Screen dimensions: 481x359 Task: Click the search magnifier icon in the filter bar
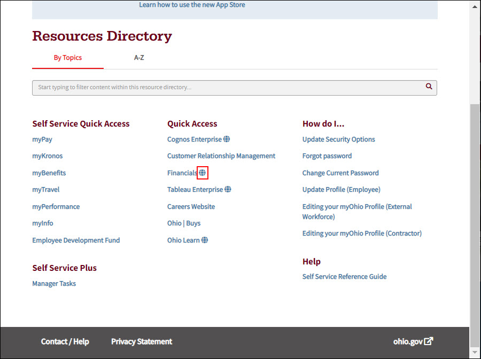(x=429, y=86)
